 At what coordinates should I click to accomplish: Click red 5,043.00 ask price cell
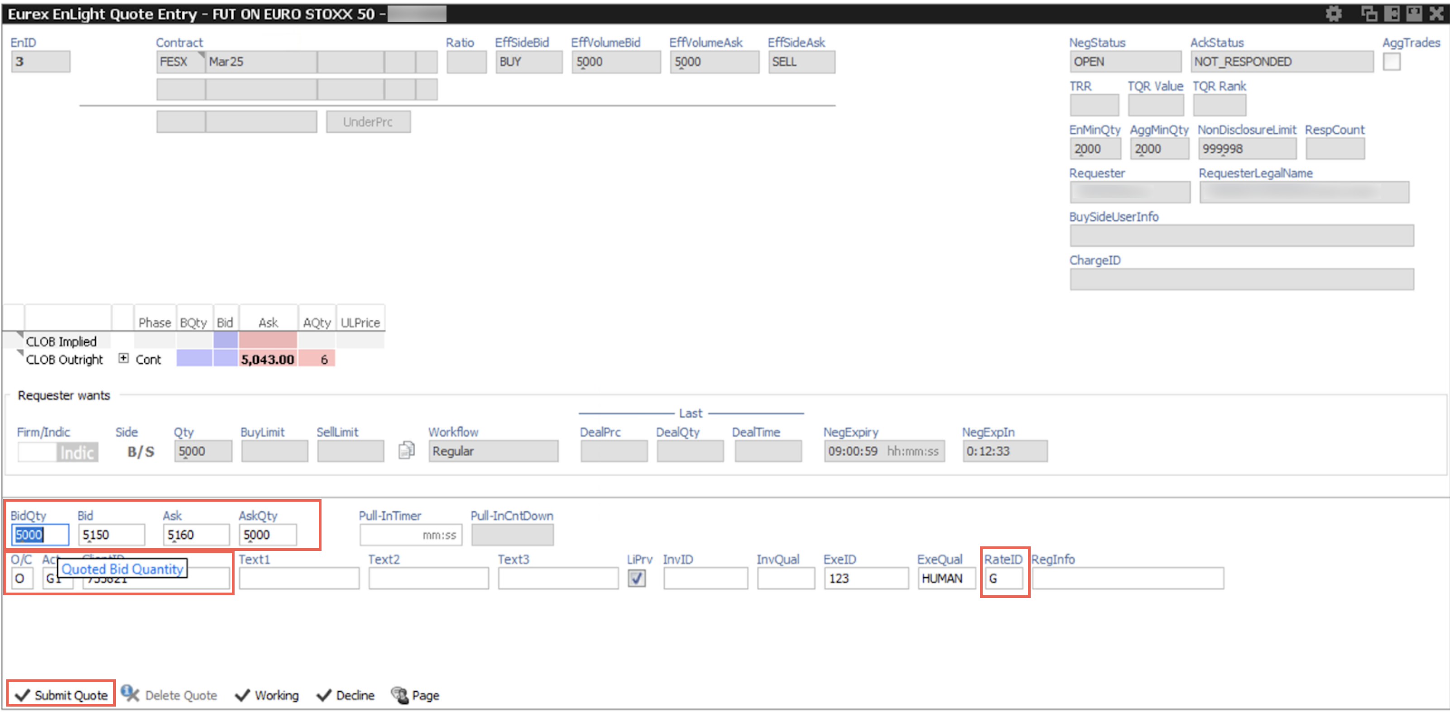tap(267, 359)
